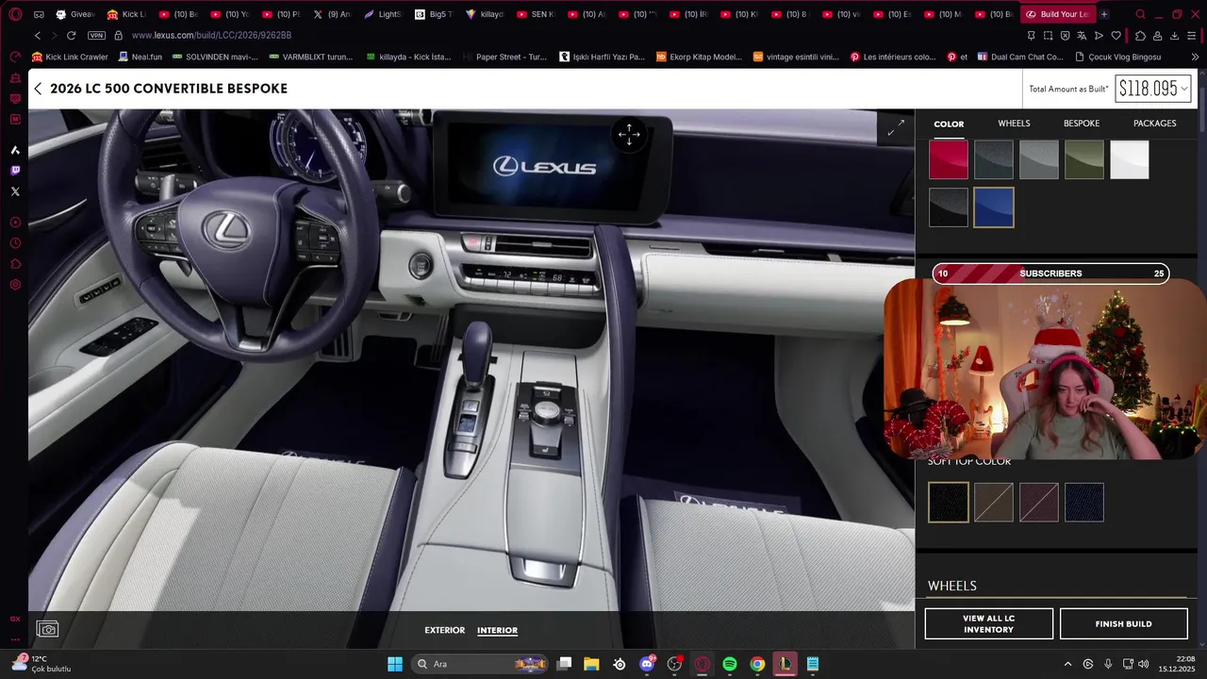Switch to the LightS browser tab
Viewport: 1207px width, 679px height.
coord(383,14)
